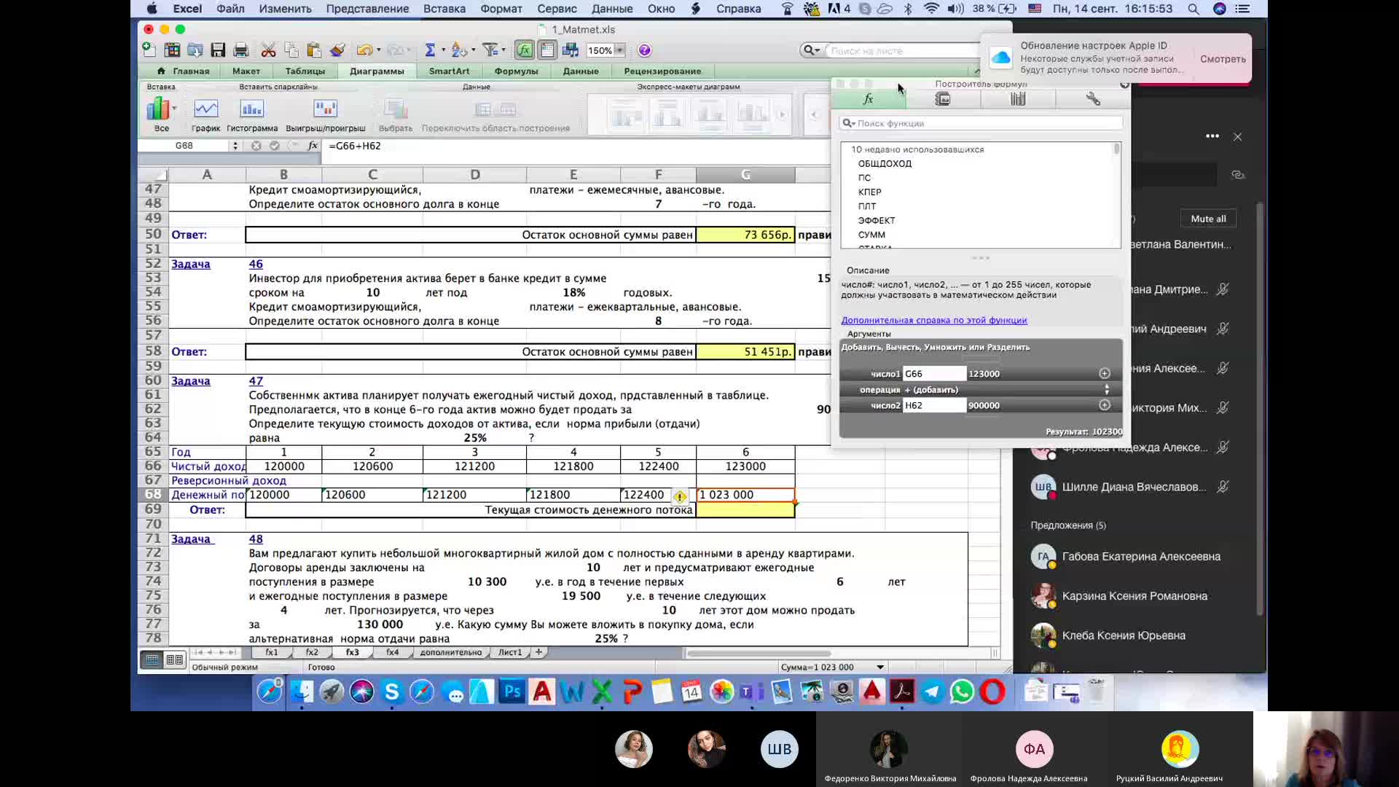
Task: Click the Поиск функции search field
Action: [x=981, y=123]
